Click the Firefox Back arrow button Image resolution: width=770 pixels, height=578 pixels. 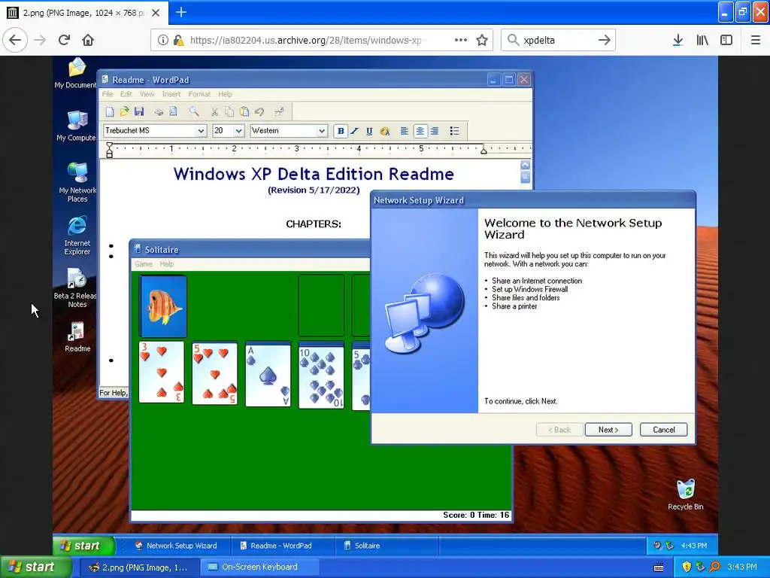click(15, 40)
